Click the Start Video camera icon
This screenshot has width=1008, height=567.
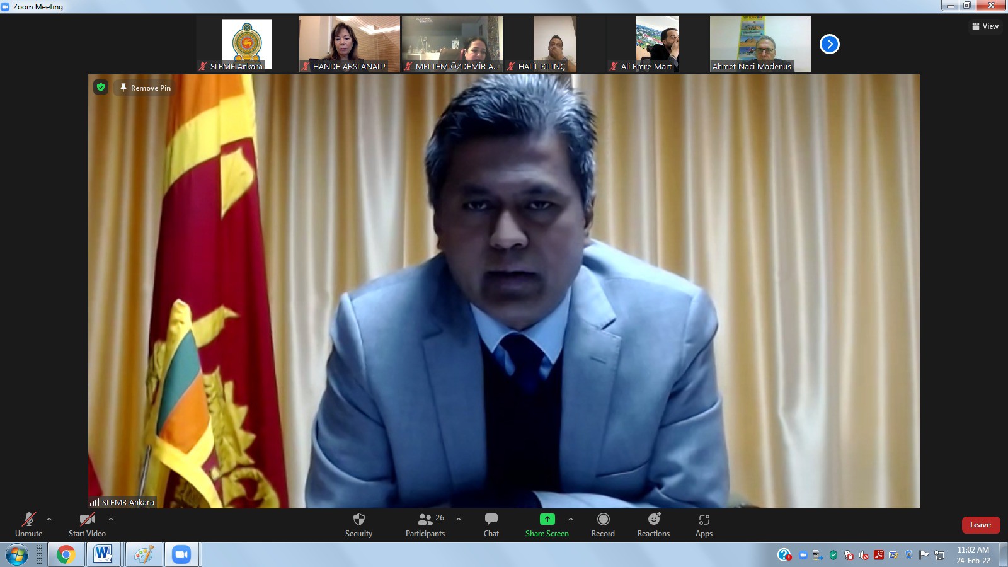[x=87, y=519]
